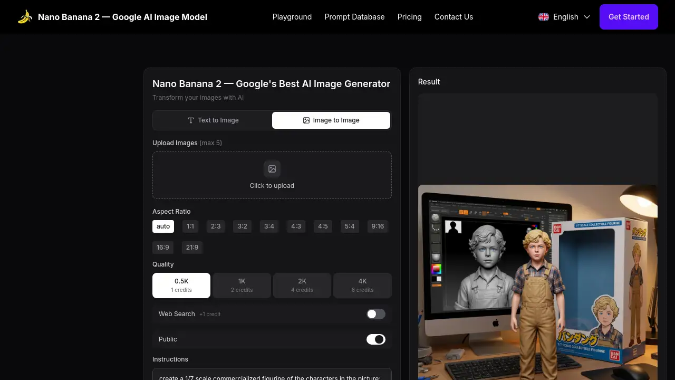675x380 pixels.
Task: Click the generator panel main heading
Action: pyautogui.click(x=272, y=83)
